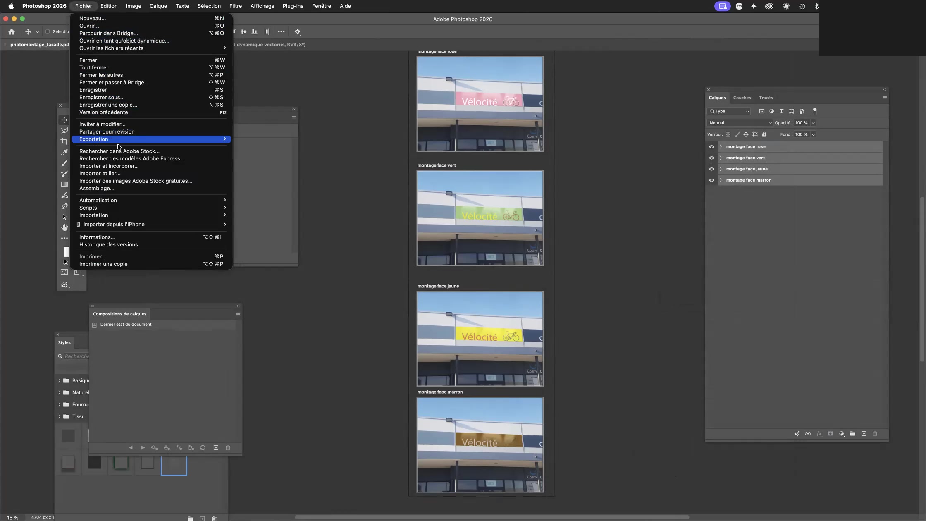Create new layer comp icon

tap(216, 448)
